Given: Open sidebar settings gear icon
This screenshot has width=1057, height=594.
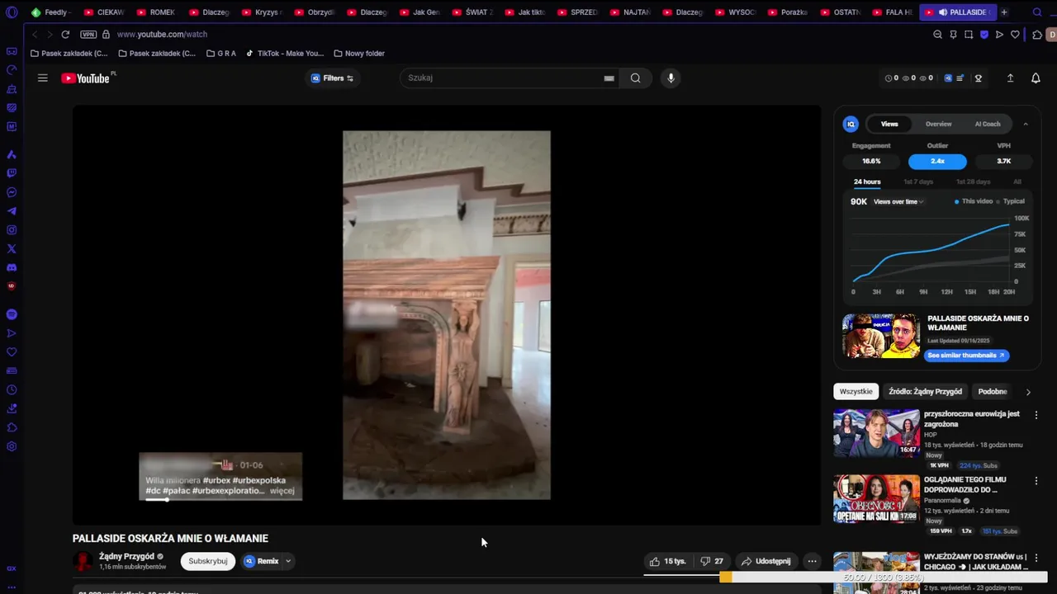Looking at the screenshot, I should pyautogui.click(x=12, y=446).
